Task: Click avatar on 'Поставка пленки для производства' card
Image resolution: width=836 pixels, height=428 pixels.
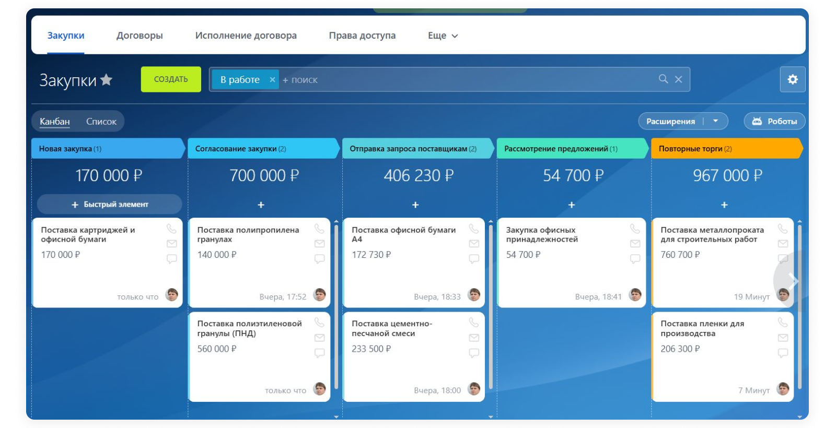Action: coord(783,389)
